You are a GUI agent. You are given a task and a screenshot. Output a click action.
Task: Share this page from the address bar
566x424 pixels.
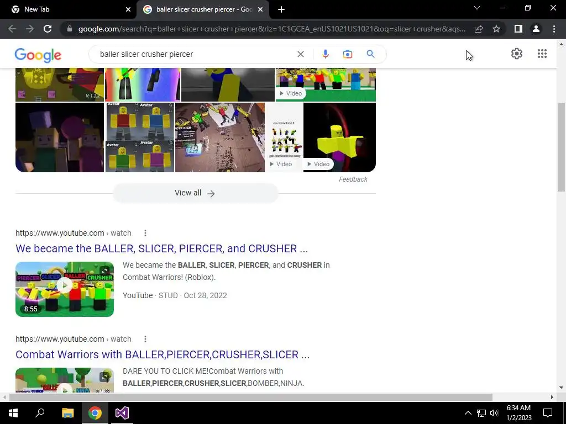[479, 29]
